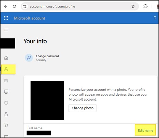Click the Edit name link

pyautogui.click(x=146, y=131)
